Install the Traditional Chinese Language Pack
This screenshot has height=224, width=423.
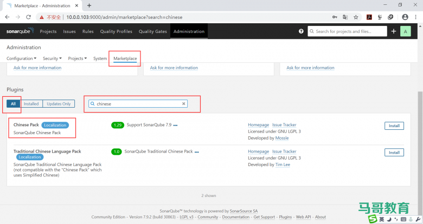pyautogui.click(x=394, y=153)
